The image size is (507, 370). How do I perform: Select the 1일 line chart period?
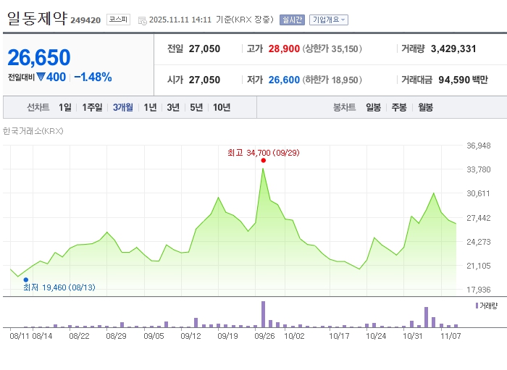pyautogui.click(x=65, y=107)
